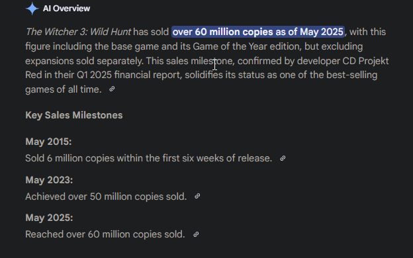Click 'Q1 2025' in the summary paragraph
The width and height of the screenshot is (413, 258).
point(94,75)
